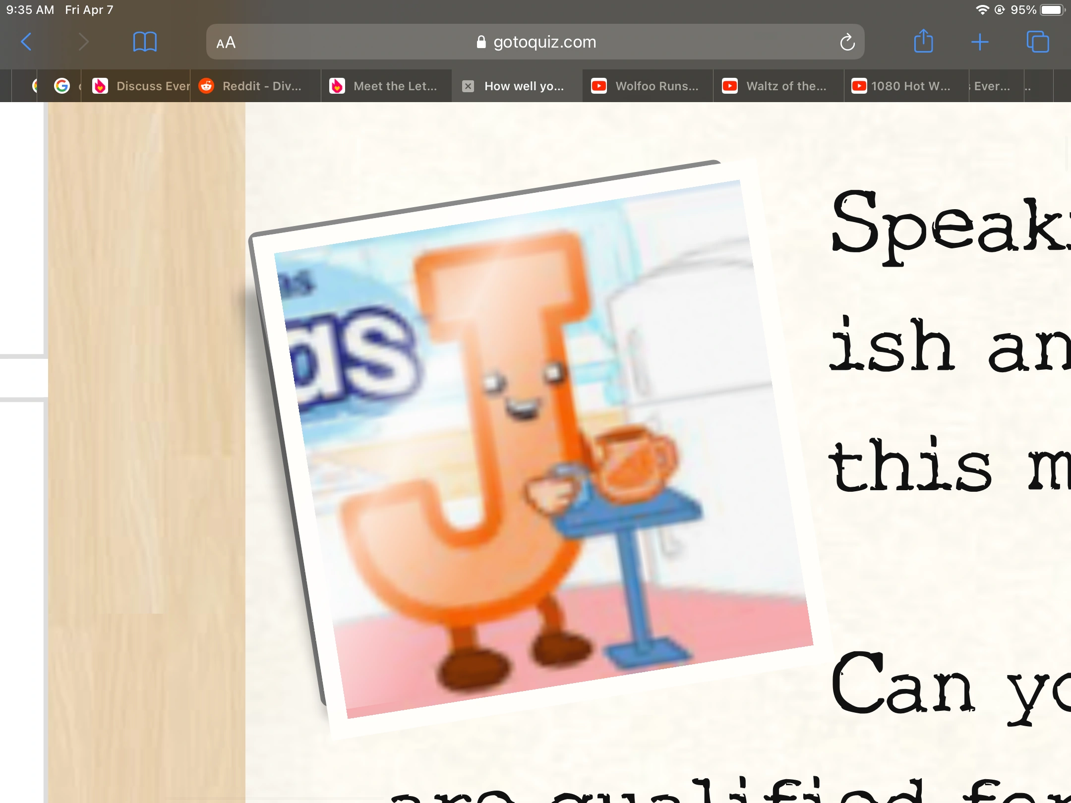Tap the Safari back arrow
The height and width of the screenshot is (803, 1071).
(27, 42)
